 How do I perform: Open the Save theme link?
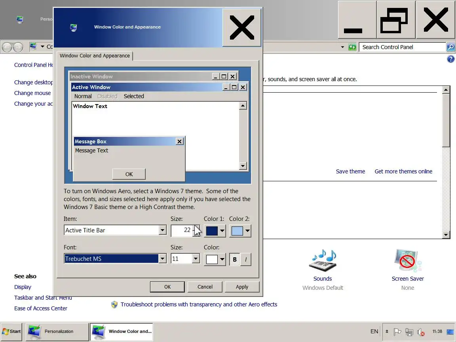(350, 171)
